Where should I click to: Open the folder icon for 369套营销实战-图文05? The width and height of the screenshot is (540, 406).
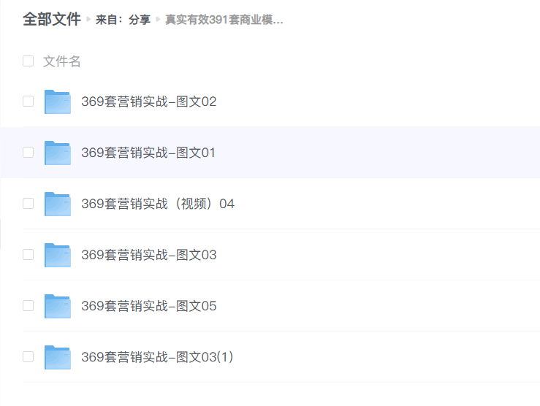[58, 307]
